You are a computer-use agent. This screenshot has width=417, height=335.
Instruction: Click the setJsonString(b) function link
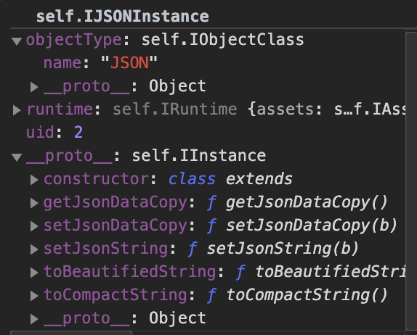(283, 249)
